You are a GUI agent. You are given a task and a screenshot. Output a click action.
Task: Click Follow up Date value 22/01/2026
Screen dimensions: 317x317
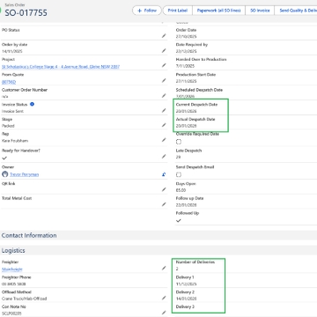coord(187,205)
